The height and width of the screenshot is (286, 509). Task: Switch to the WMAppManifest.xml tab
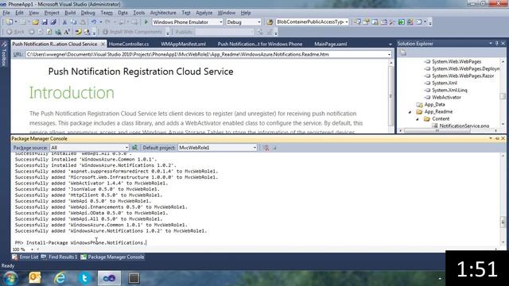coord(183,44)
